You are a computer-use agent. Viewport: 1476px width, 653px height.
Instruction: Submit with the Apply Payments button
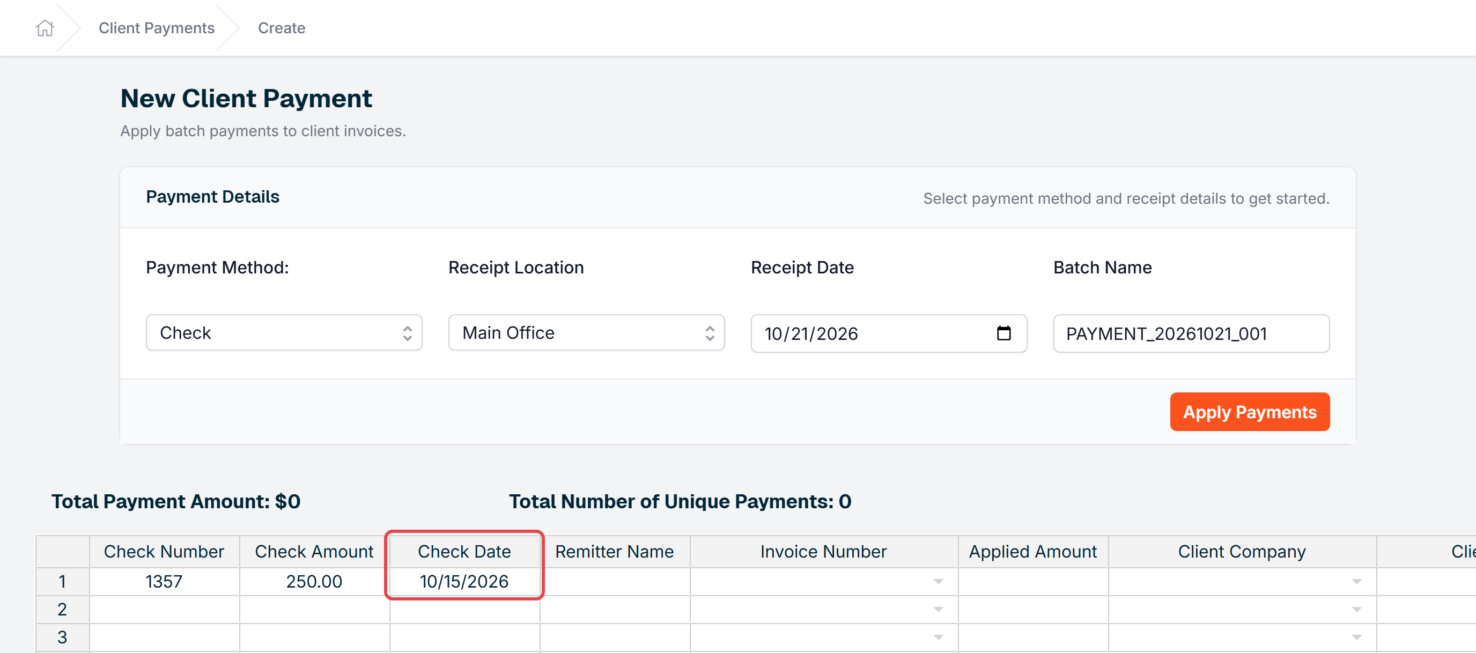click(x=1250, y=412)
